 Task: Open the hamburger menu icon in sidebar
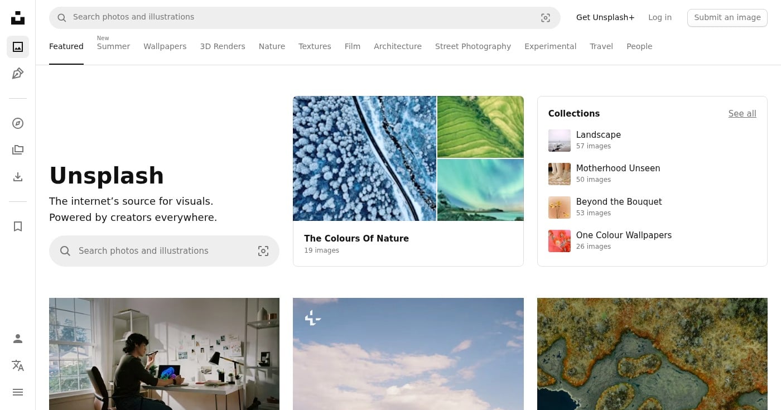click(18, 392)
